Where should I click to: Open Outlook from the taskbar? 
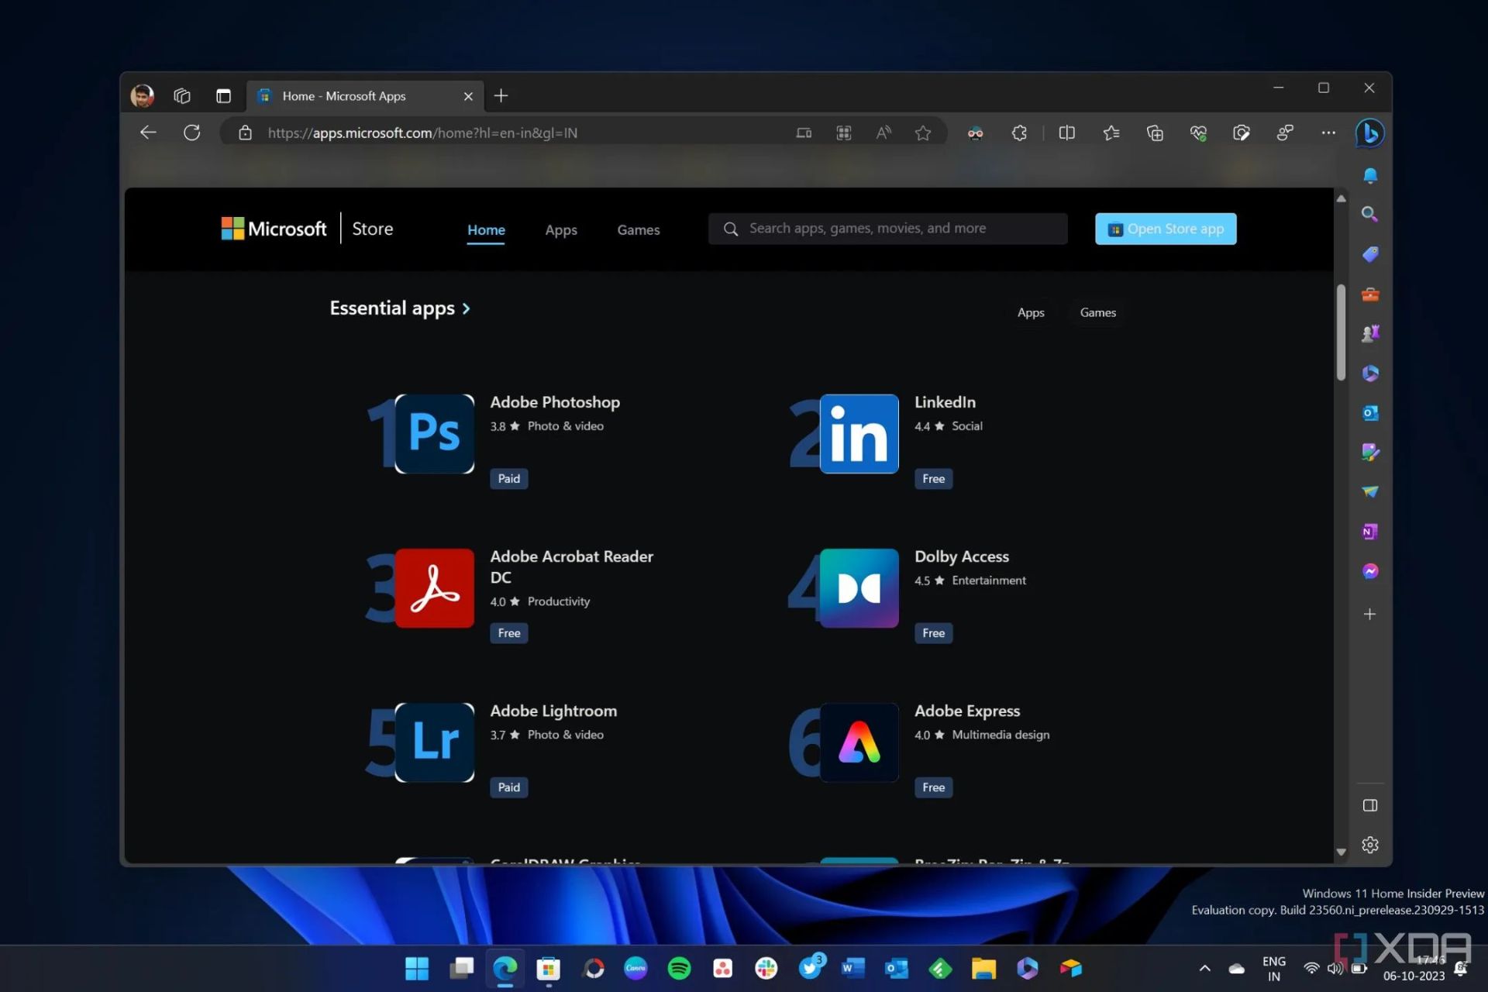(x=897, y=969)
